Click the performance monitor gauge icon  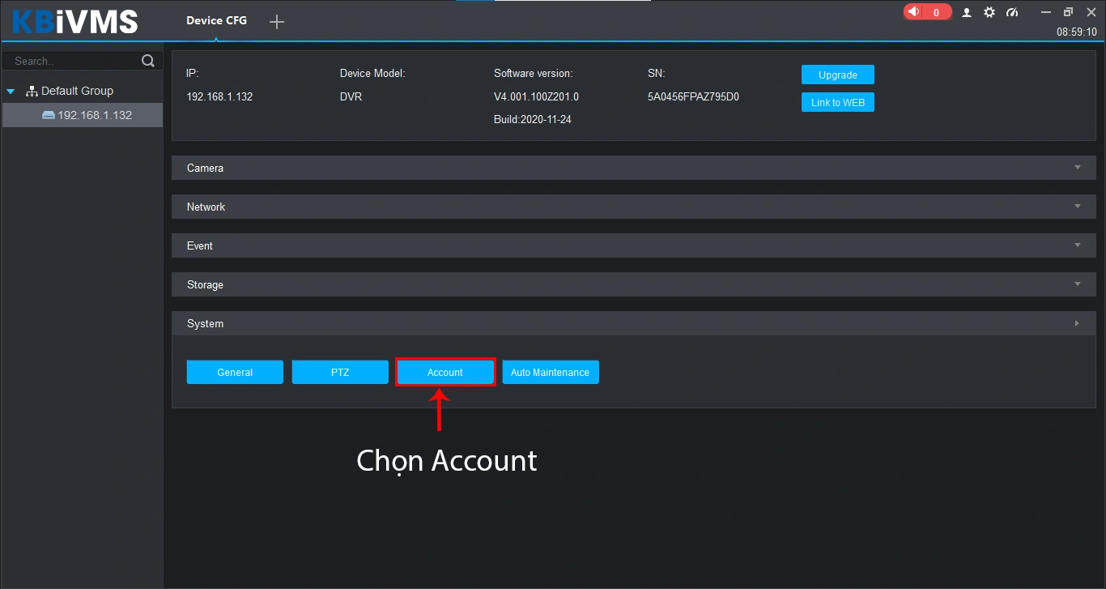[x=1011, y=12]
